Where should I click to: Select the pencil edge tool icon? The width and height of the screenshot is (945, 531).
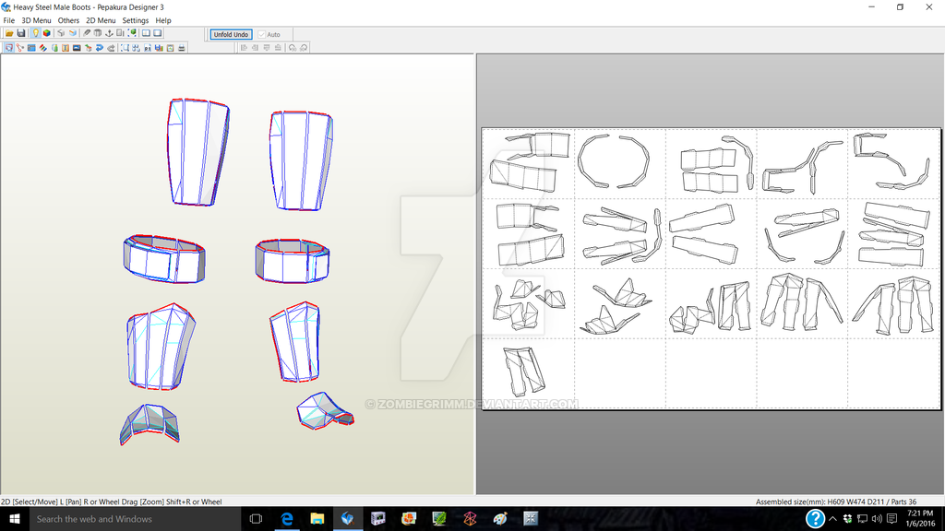click(87, 33)
